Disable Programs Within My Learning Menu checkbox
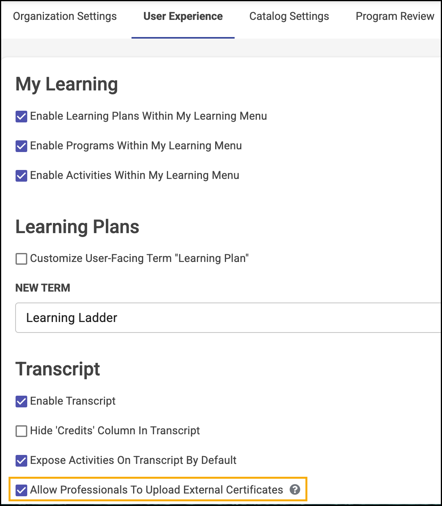Image resolution: width=442 pixels, height=506 pixels. tap(21, 146)
